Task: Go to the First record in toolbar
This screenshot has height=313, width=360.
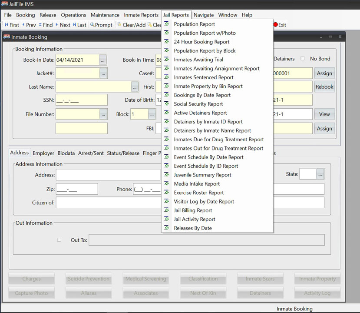Action: [12, 25]
